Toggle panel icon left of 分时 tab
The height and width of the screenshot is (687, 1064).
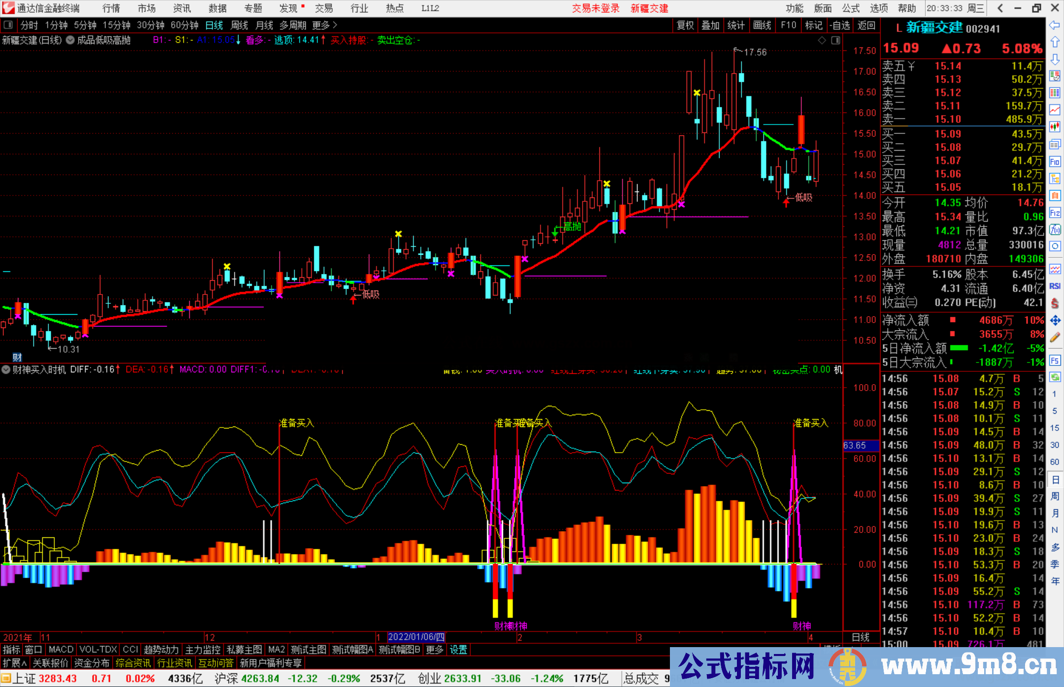click(8, 25)
